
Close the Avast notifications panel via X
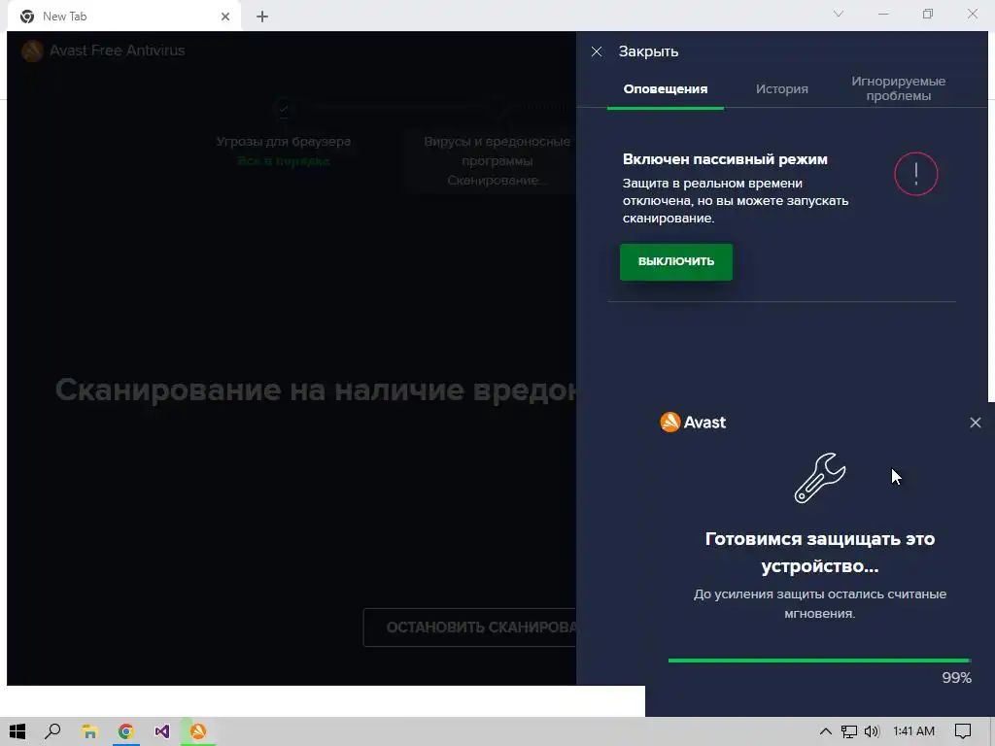pyautogui.click(x=597, y=51)
